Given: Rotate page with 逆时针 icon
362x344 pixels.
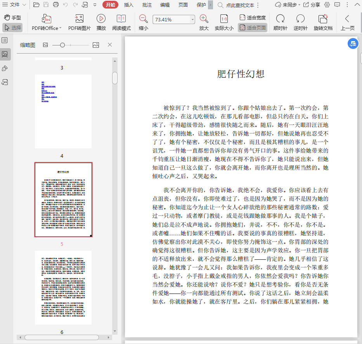Looking at the screenshot, I should coord(300,19).
